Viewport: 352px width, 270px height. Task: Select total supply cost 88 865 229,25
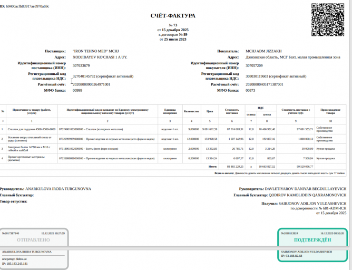click(235, 167)
